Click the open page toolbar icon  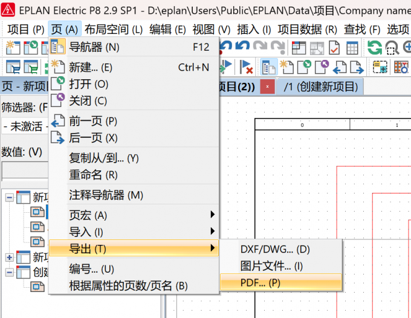point(304,67)
